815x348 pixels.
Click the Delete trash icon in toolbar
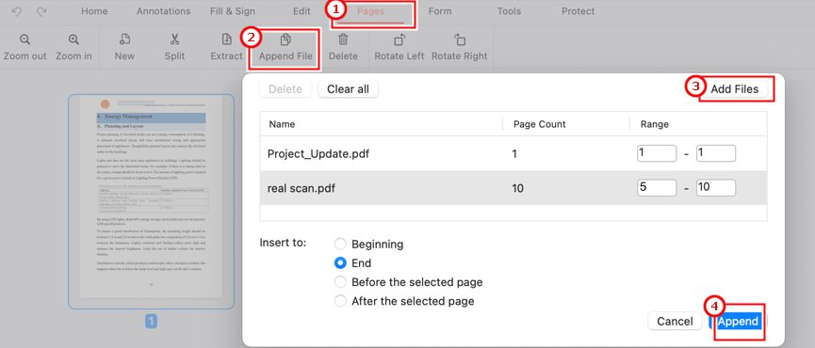(x=343, y=40)
